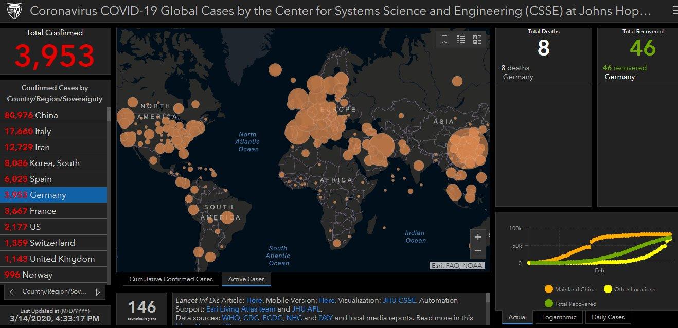Zoom out with the map minus button

[478, 251]
